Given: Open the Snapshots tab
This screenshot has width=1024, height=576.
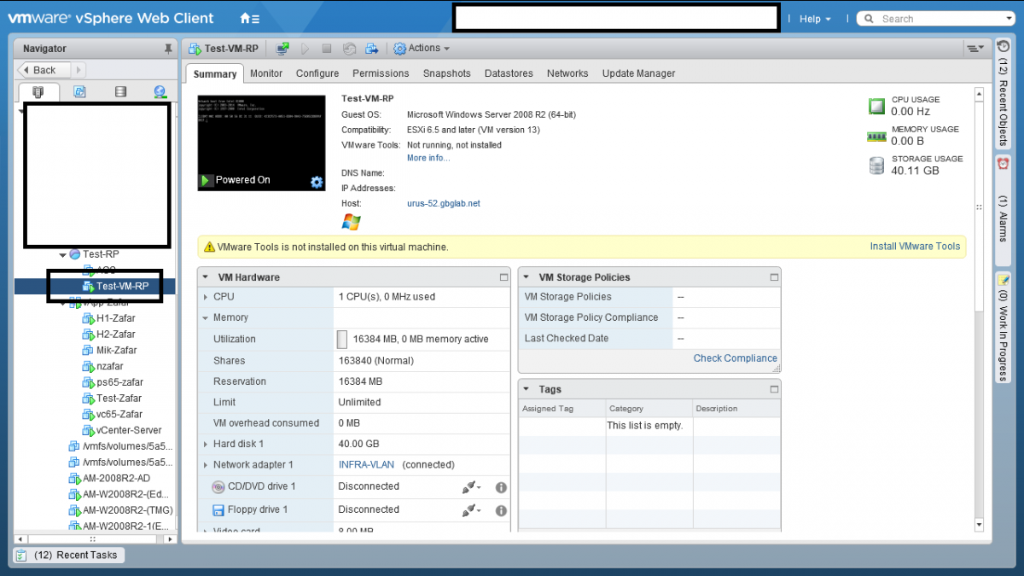Looking at the screenshot, I should [x=447, y=73].
